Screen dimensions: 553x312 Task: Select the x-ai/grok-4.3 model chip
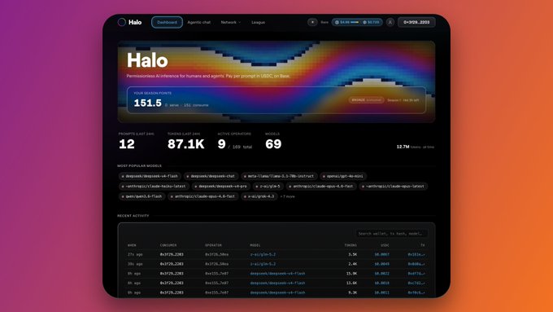[x=259, y=196]
